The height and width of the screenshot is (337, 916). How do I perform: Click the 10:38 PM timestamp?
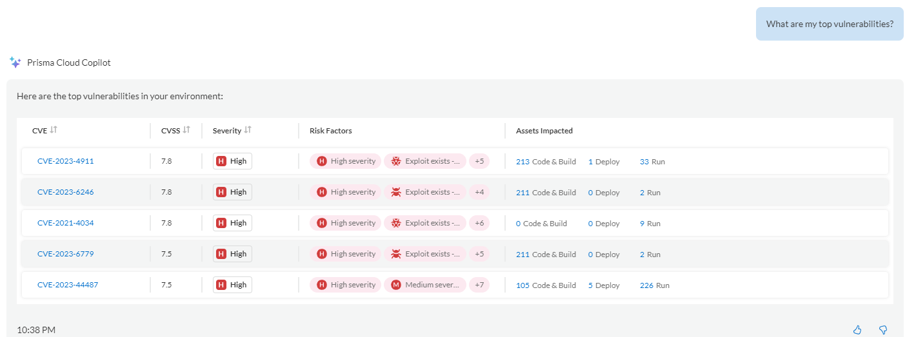[x=36, y=330]
